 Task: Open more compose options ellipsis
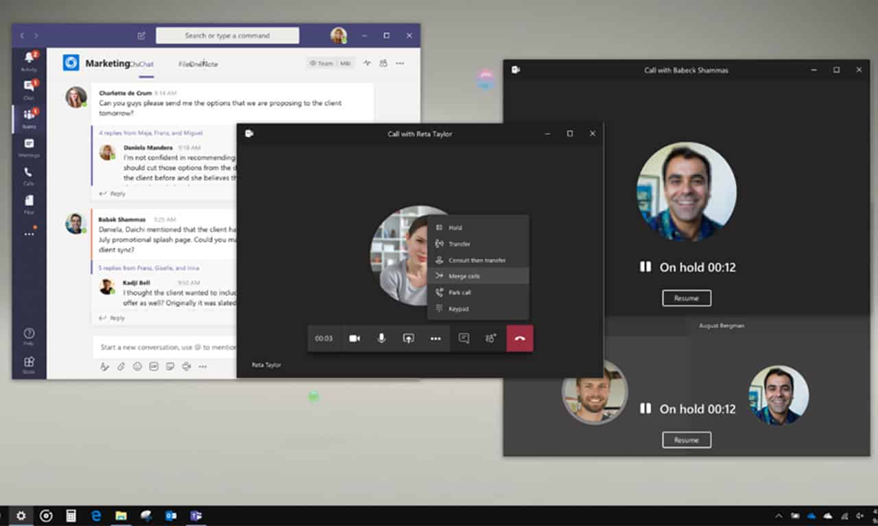(202, 366)
